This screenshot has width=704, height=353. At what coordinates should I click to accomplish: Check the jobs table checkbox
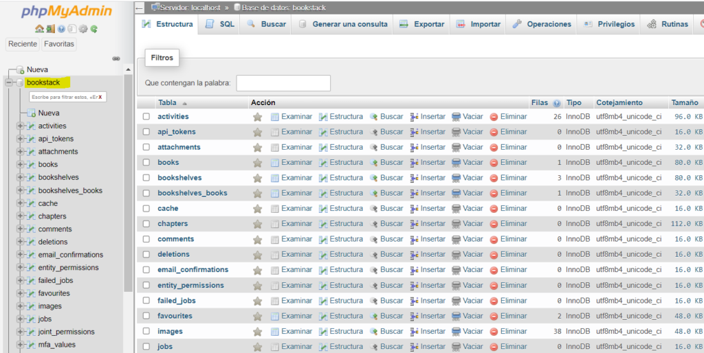point(146,347)
